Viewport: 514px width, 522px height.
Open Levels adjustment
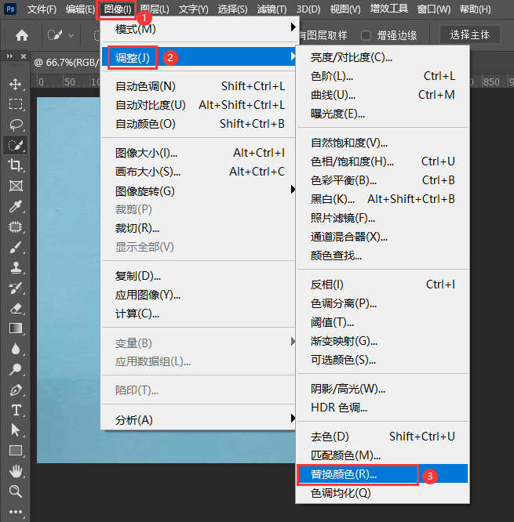pyautogui.click(x=383, y=76)
